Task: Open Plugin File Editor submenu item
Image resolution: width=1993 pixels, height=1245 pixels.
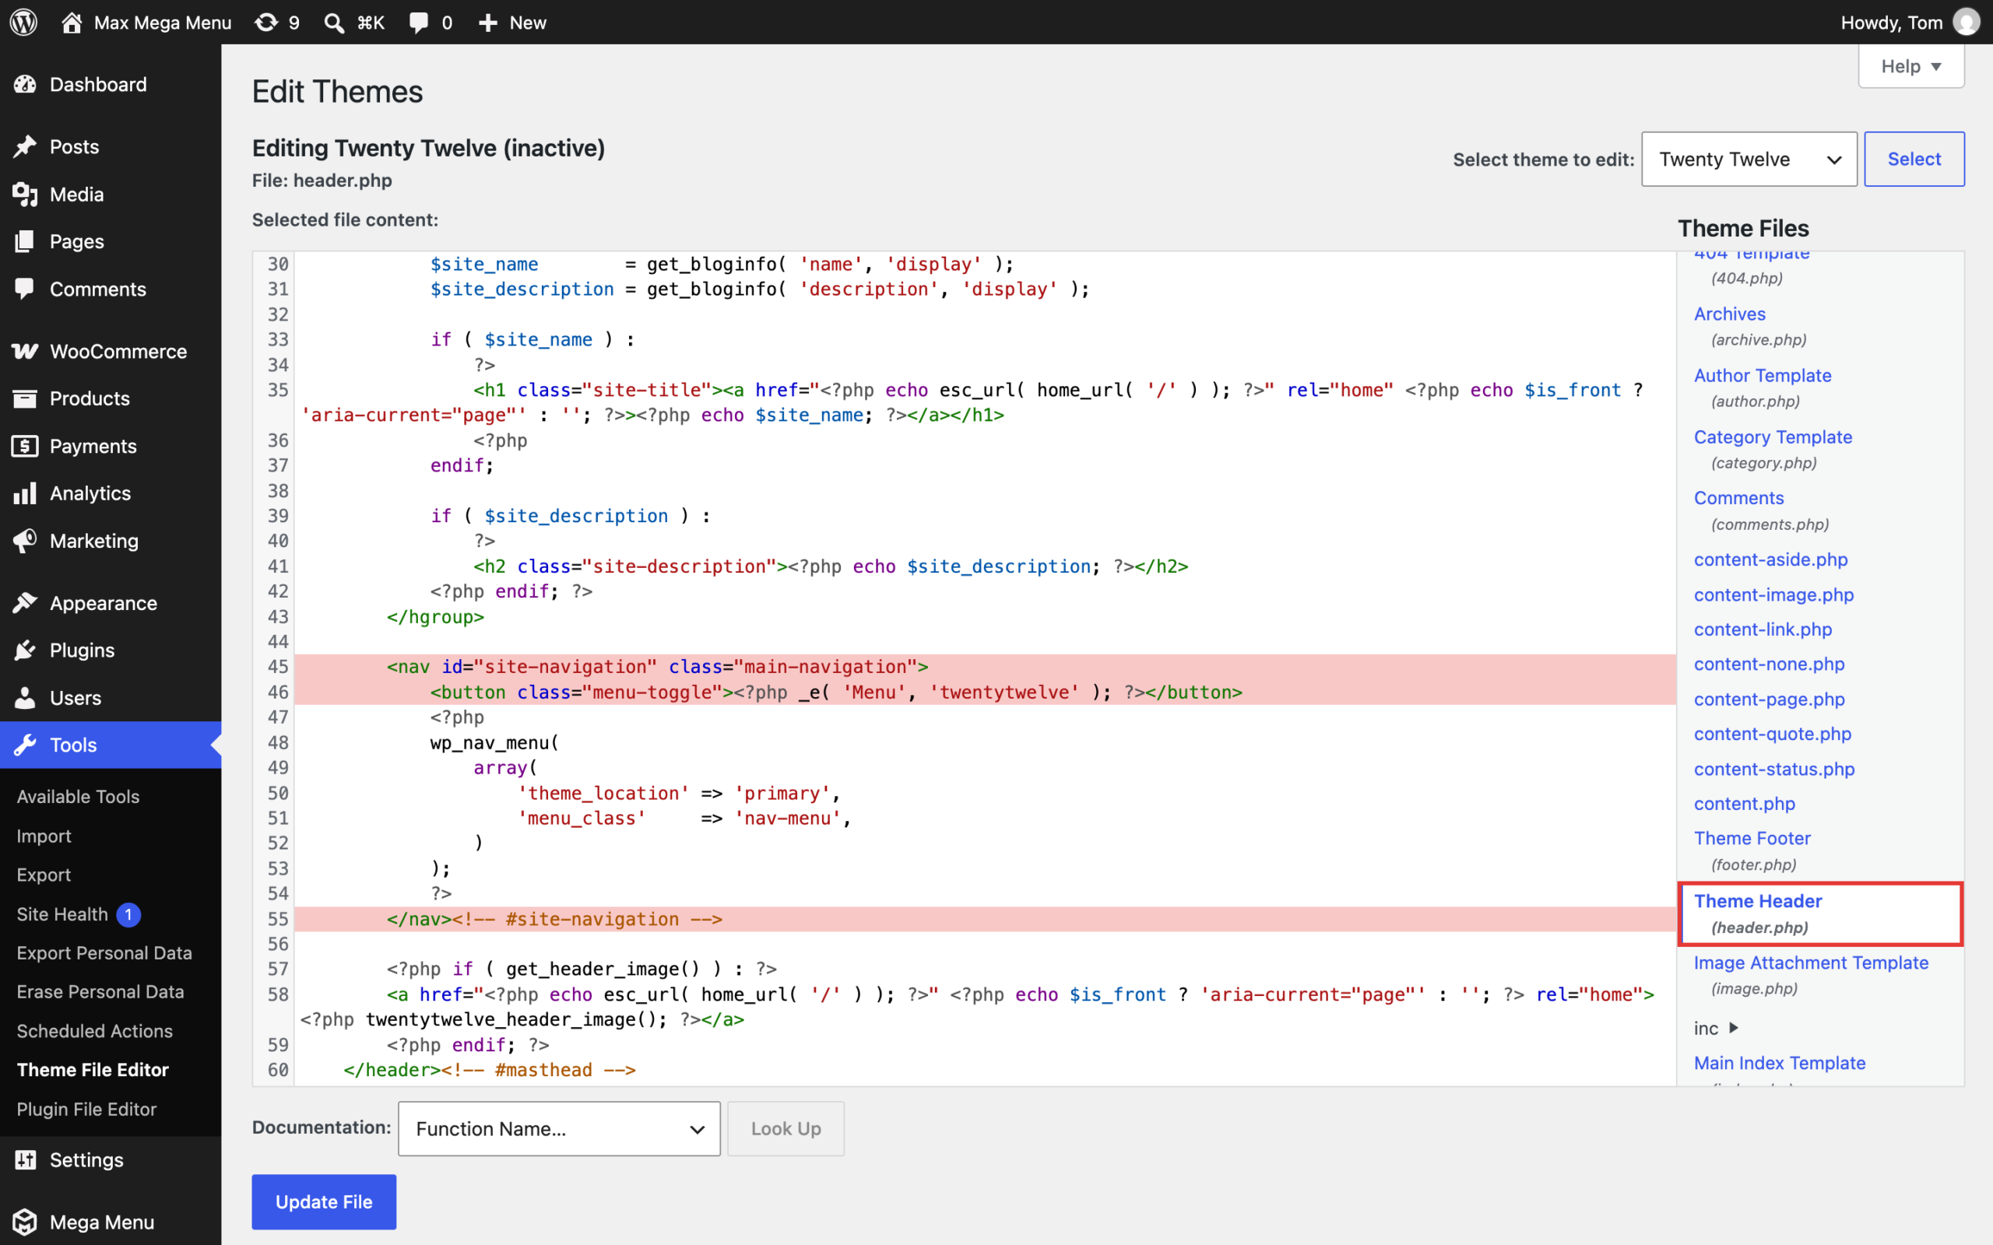Action: pyautogui.click(x=86, y=1109)
